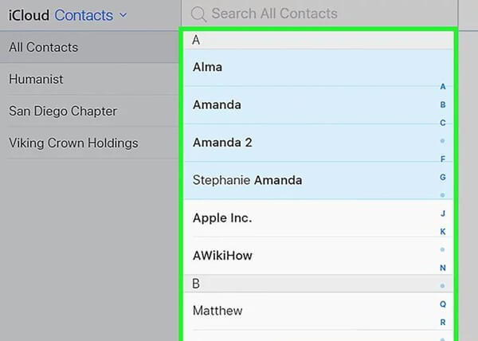The image size is (478, 341).
Task: Select the San Diego Chapter group
Action: [x=62, y=111]
